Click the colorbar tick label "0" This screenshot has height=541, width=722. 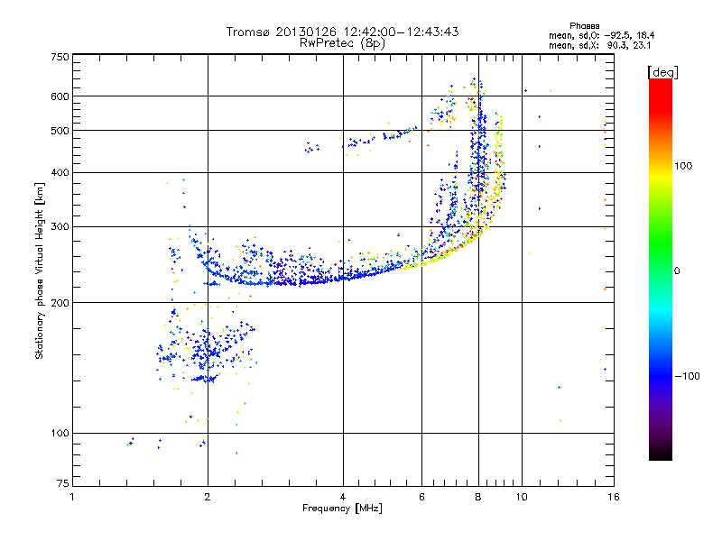tap(677, 271)
